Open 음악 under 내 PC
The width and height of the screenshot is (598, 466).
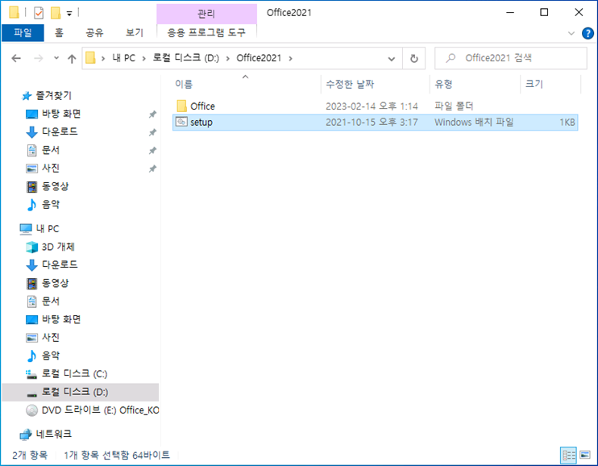point(51,356)
